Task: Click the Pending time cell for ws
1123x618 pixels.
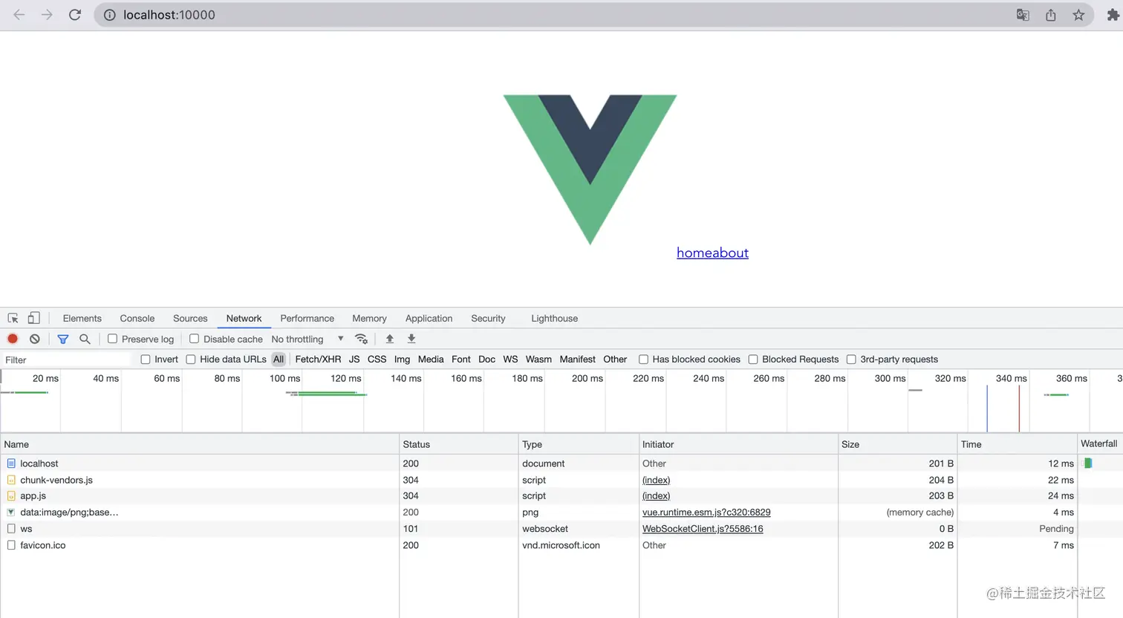Action: (x=1056, y=529)
